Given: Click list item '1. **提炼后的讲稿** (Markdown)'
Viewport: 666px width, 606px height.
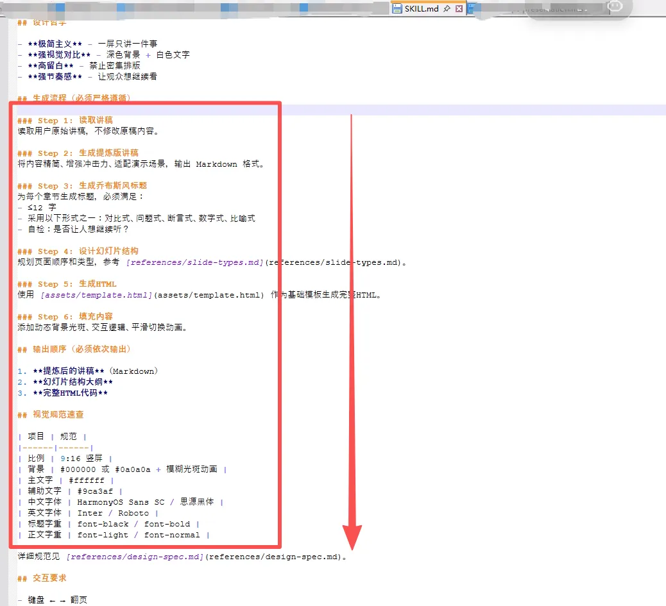Looking at the screenshot, I should click(88, 371).
